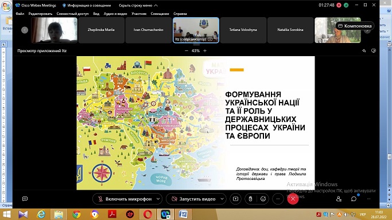Click the red recording indicator icon
392x220 pixels.
(x=339, y=5)
